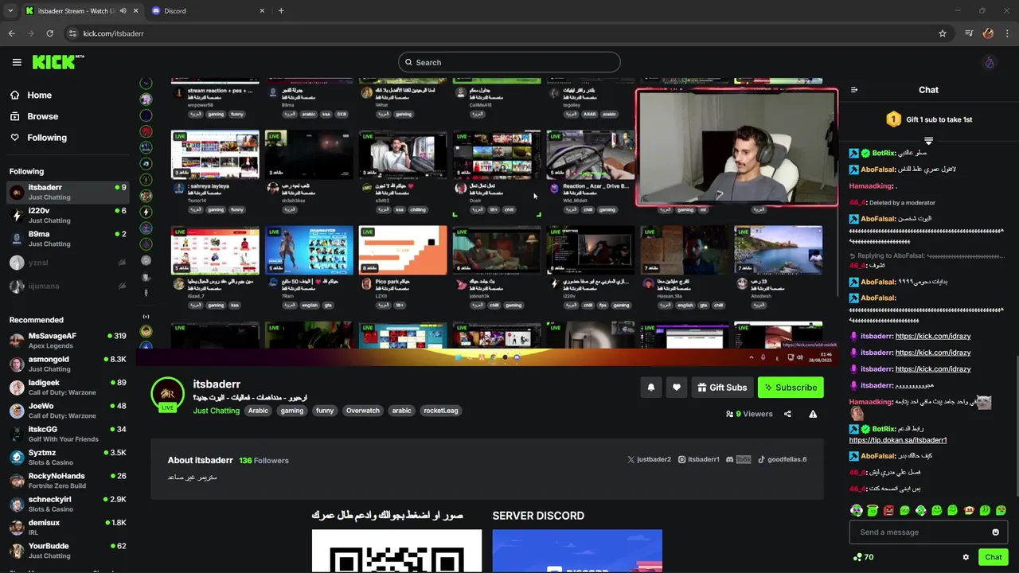Open the Kick account avatar menu
This screenshot has width=1019, height=573.
point(990,63)
